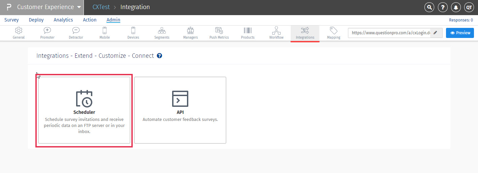The width and height of the screenshot is (478, 173).
Task: Click the Responses: 0 counter
Action: pyautogui.click(x=461, y=20)
